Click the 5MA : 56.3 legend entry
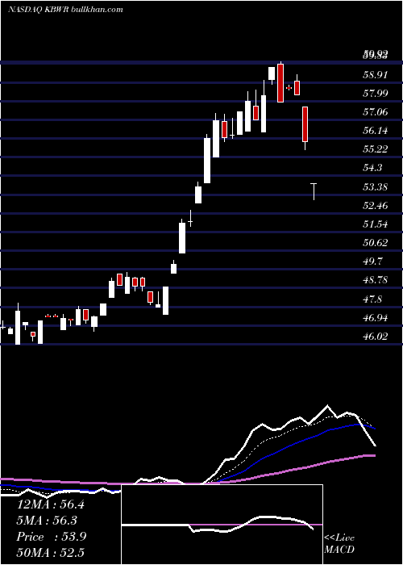This screenshot has height=565, width=403. tap(48, 521)
